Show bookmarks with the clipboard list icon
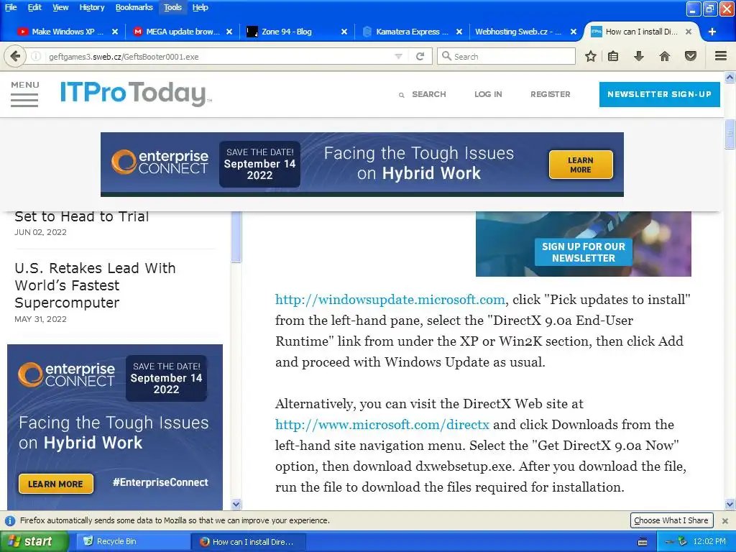Viewport: 736px width, 552px height. pyautogui.click(x=613, y=56)
